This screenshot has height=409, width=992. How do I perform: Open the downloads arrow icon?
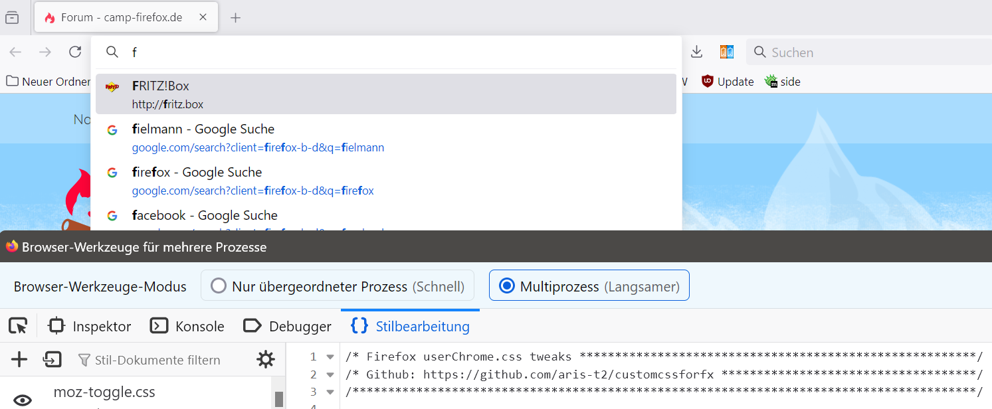click(696, 52)
